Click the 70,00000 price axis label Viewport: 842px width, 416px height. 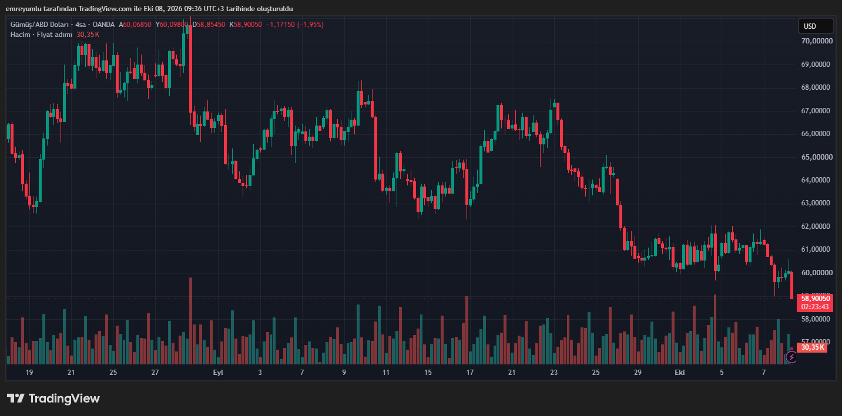click(x=817, y=41)
